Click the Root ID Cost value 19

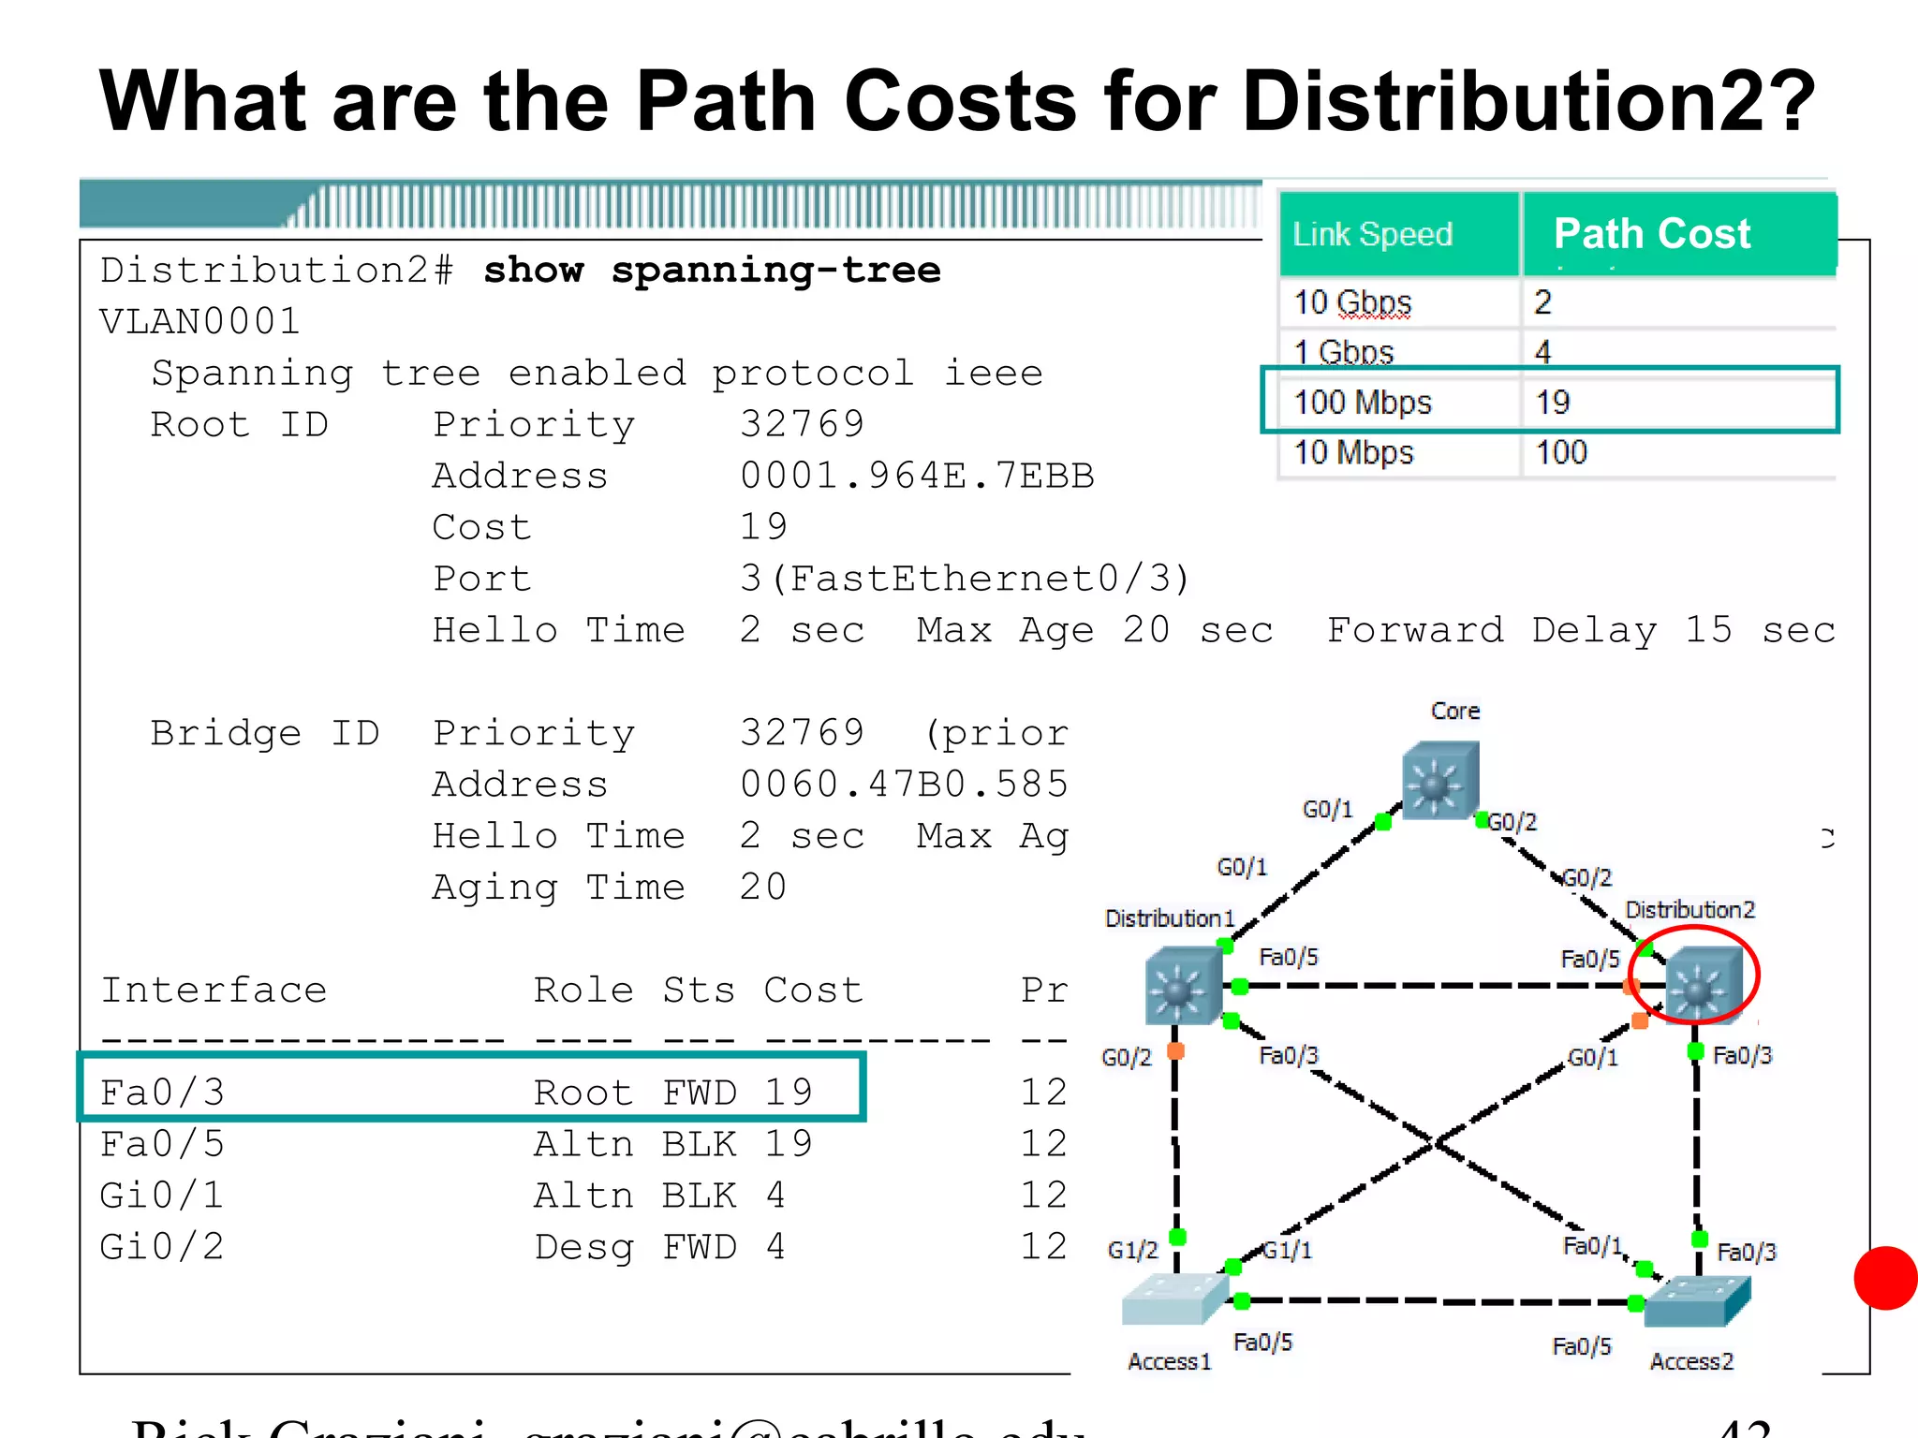(x=763, y=528)
